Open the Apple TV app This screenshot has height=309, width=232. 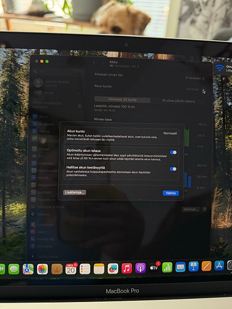(x=154, y=268)
